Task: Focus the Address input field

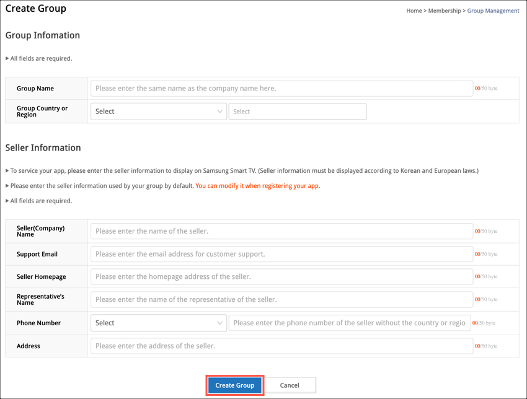Action: tap(281, 346)
